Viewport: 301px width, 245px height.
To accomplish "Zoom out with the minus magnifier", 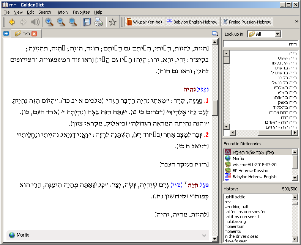I will pyautogui.click(x=61, y=22).
